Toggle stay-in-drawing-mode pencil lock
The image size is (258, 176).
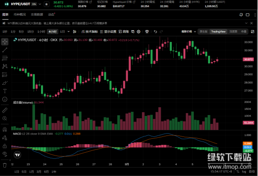click(5, 138)
